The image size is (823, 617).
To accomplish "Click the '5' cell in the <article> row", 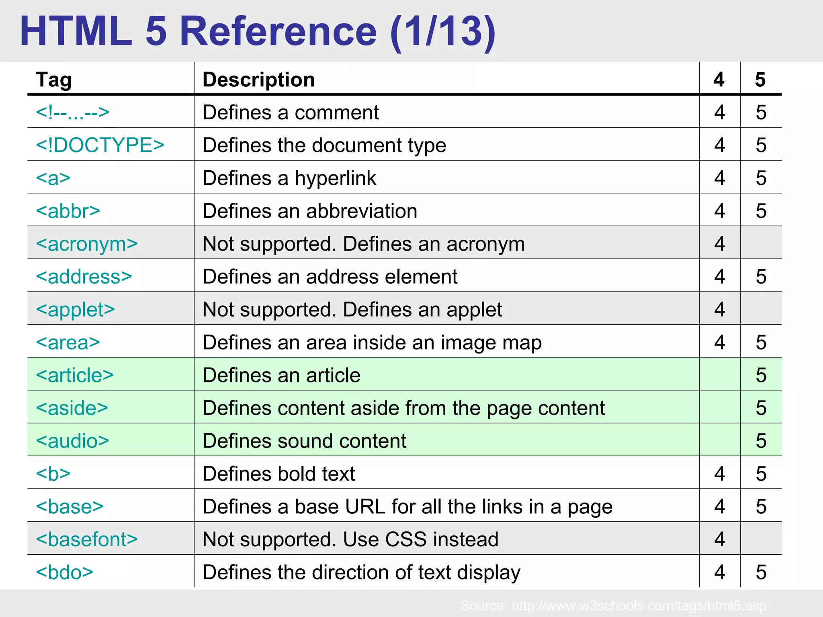I will coord(761,375).
